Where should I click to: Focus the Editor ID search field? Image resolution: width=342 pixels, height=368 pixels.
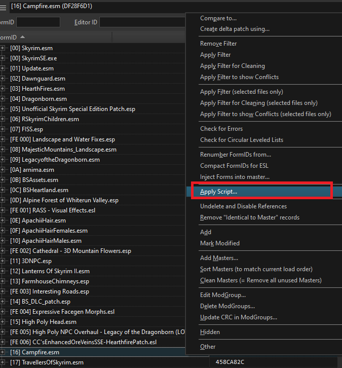[x=142, y=22]
